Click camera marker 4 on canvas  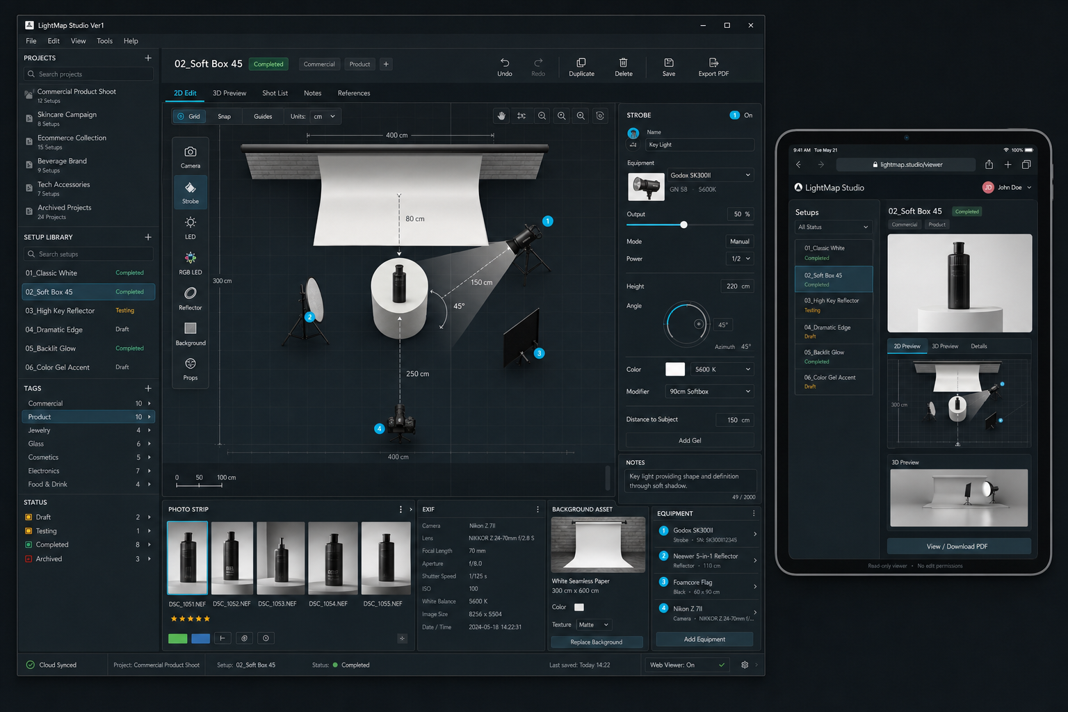[379, 428]
